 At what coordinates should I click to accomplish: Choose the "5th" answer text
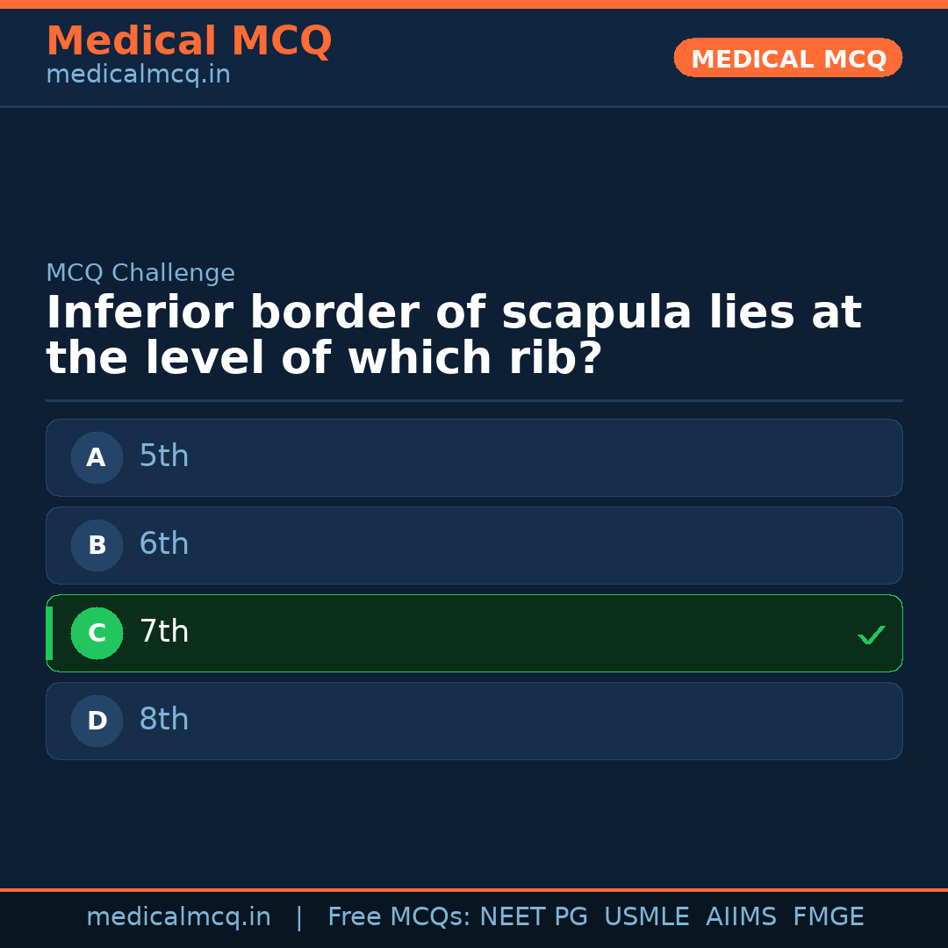click(x=164, y=456)
